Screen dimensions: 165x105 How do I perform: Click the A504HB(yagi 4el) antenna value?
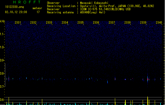coord(93,12)
